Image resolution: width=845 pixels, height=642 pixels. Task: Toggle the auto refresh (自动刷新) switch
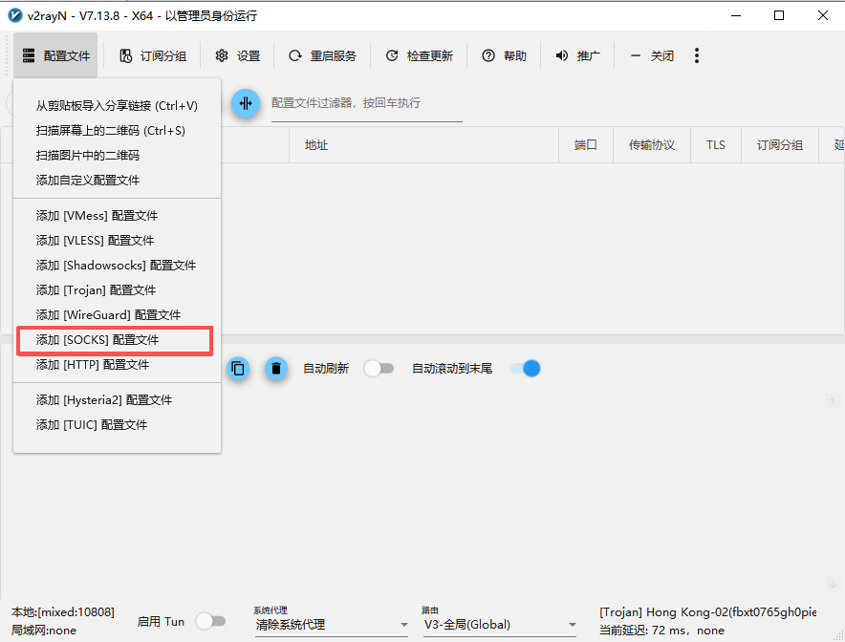pyautogui.click(x=379, y=368)
